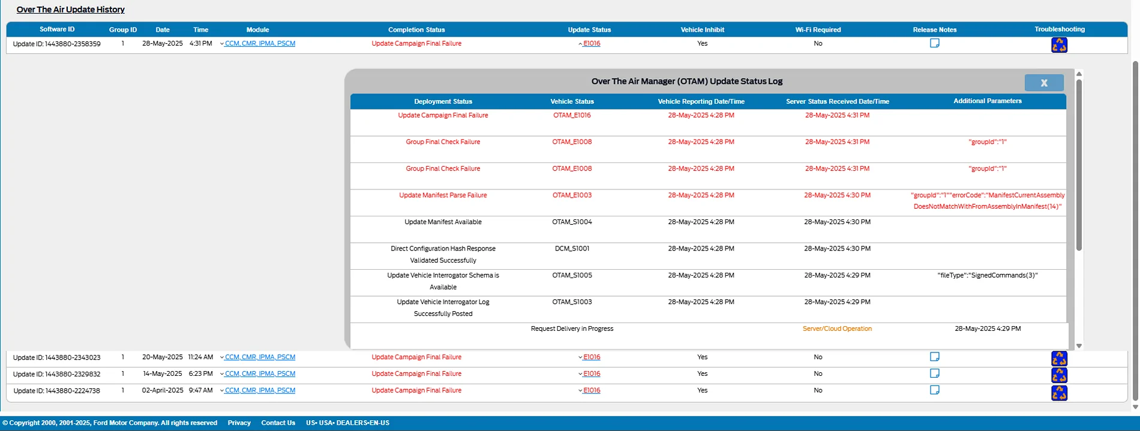Click the Completion Status column header

pyautogui.click(x=416, y=29)
